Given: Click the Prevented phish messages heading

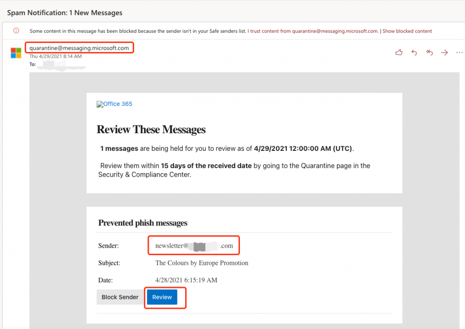Looking at the screenshot, I should pos(143,223).
